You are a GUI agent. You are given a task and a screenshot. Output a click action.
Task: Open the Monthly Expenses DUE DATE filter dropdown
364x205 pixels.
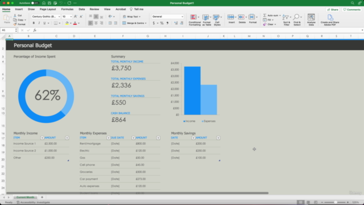pos(133,138)
